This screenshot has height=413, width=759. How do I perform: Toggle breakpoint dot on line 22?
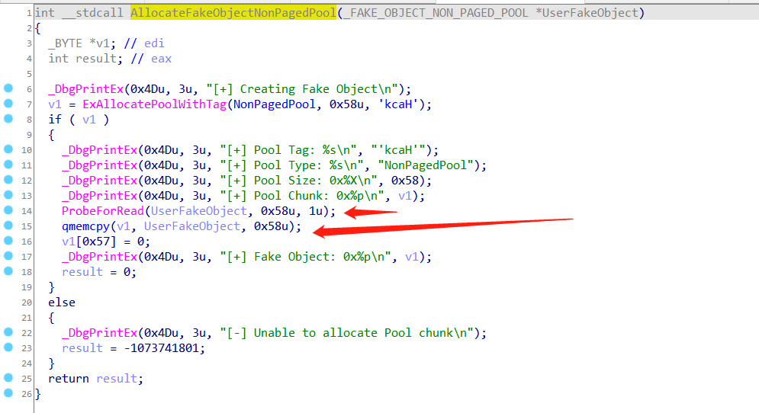(x=8, y=331)
